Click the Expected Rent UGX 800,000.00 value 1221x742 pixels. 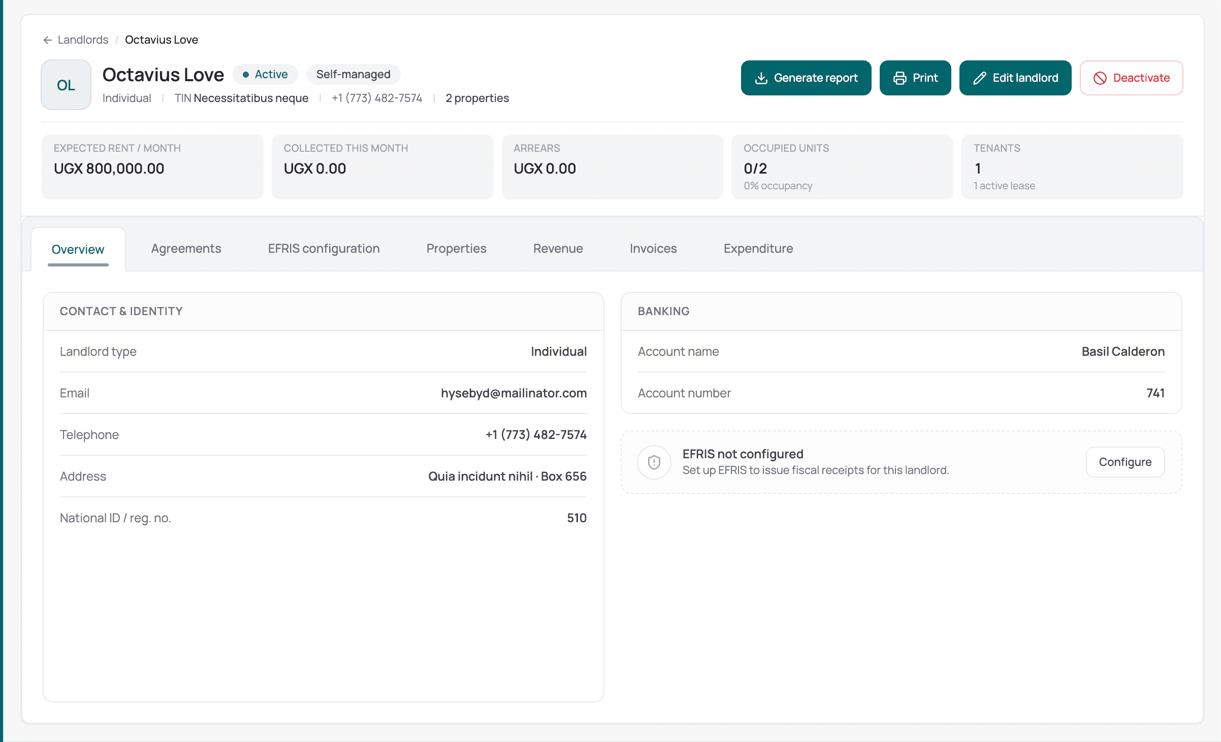pos(109,168)
